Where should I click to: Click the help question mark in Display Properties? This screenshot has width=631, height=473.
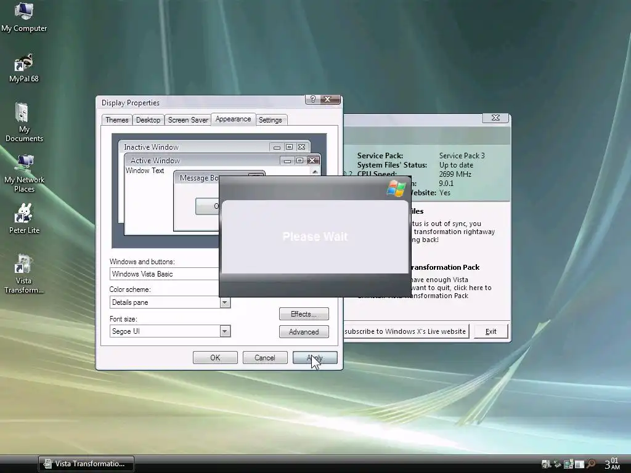(313, 99)
